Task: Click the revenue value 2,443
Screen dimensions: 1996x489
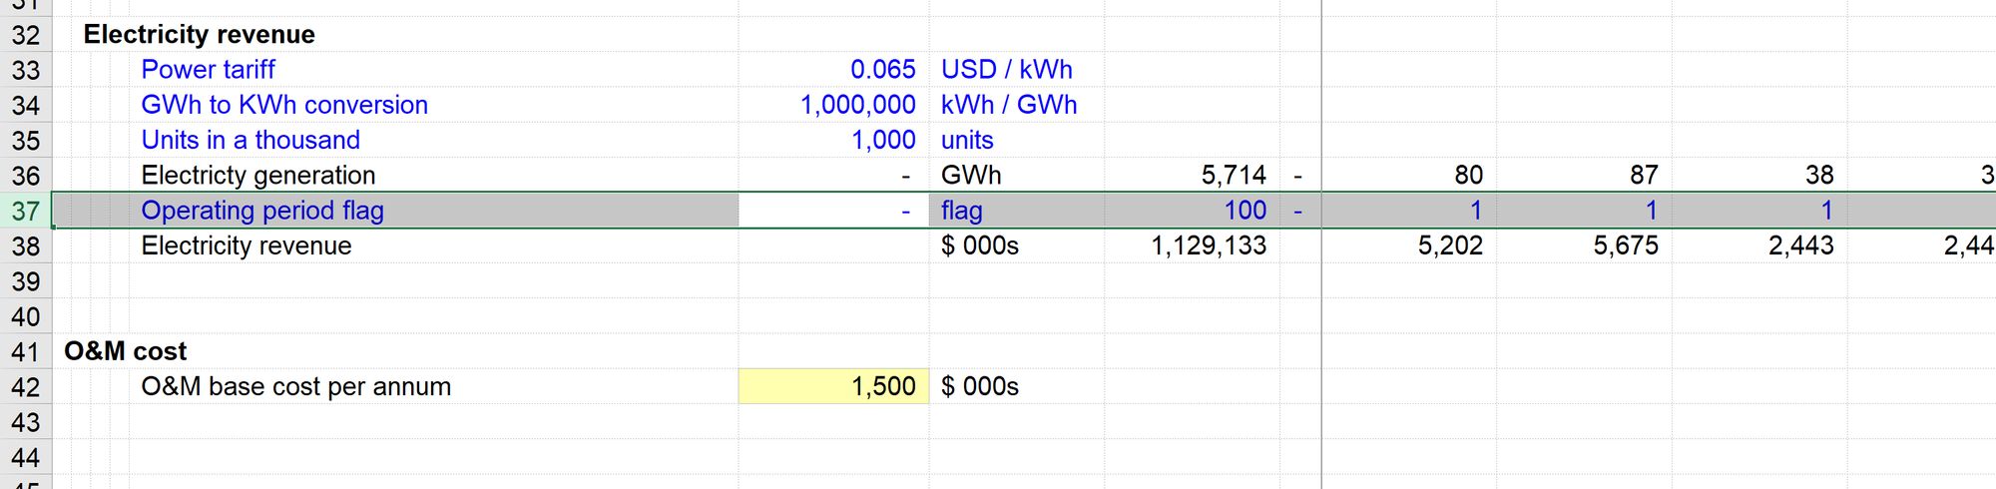Action: pyautogui.click(x=1801, y=245)
